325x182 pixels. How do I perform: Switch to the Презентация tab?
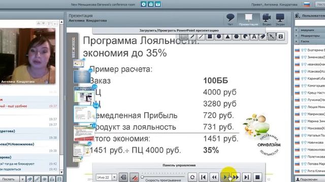click(x=248, y=20)
